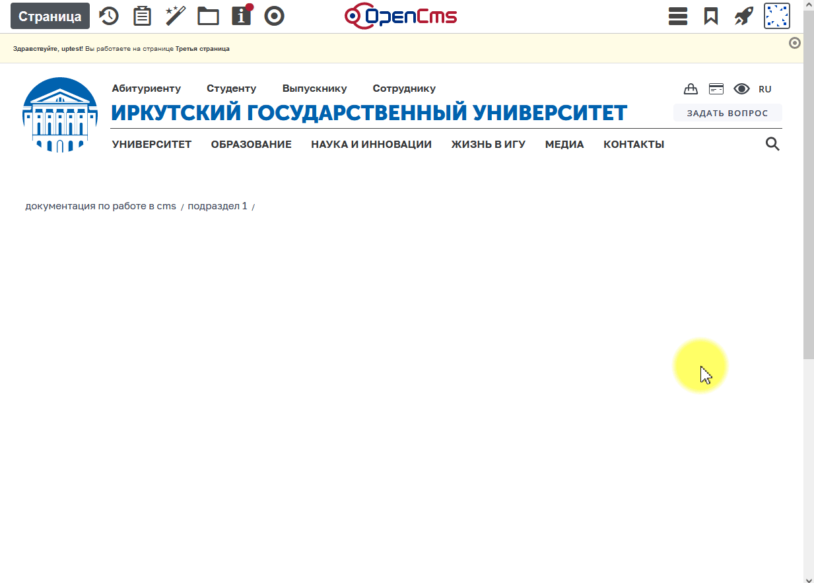Open the УНИВЕРСИТЕТ menu item

152,145
